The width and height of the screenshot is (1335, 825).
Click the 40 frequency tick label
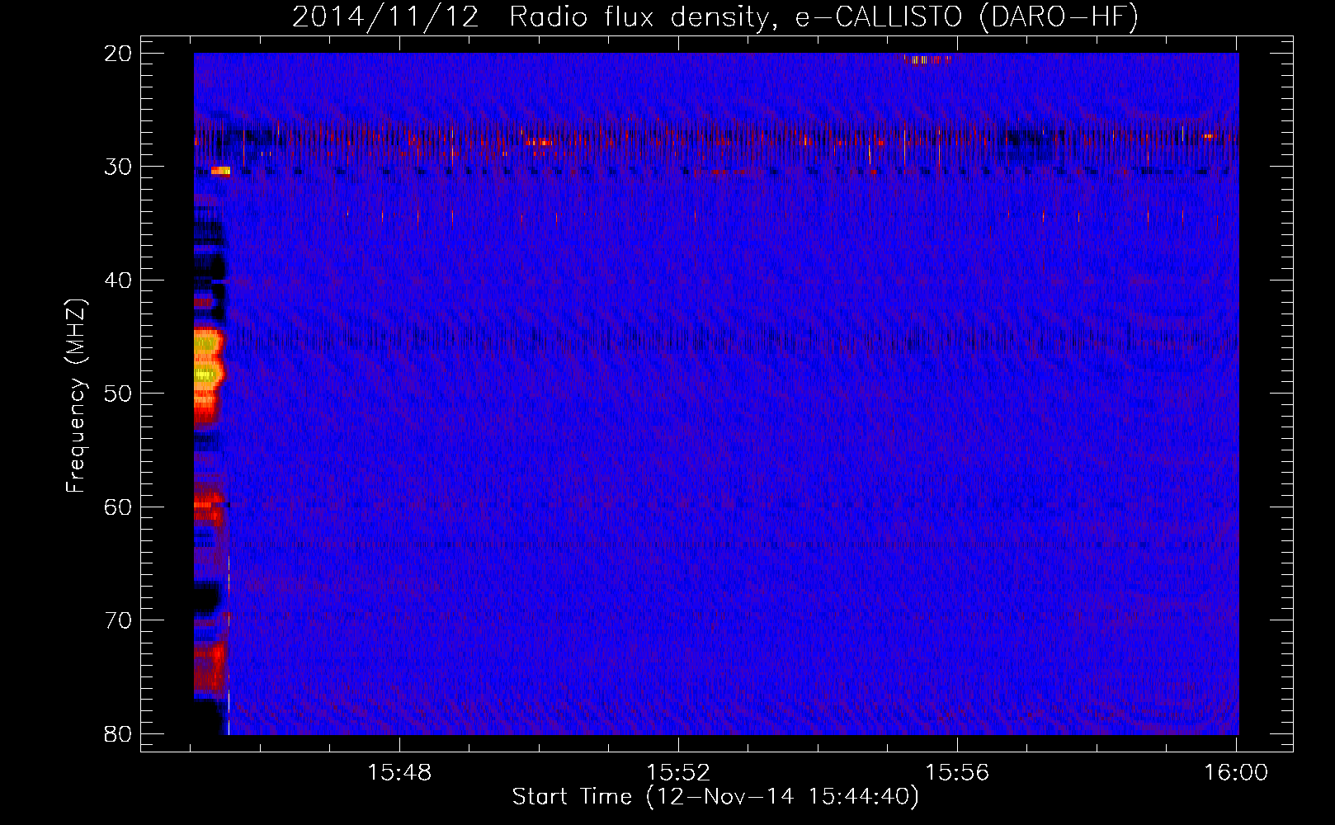pos(118,280)
